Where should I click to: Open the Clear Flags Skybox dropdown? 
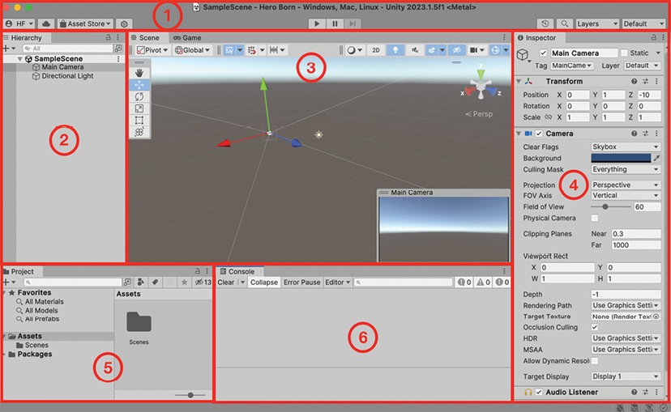point(626,147)
